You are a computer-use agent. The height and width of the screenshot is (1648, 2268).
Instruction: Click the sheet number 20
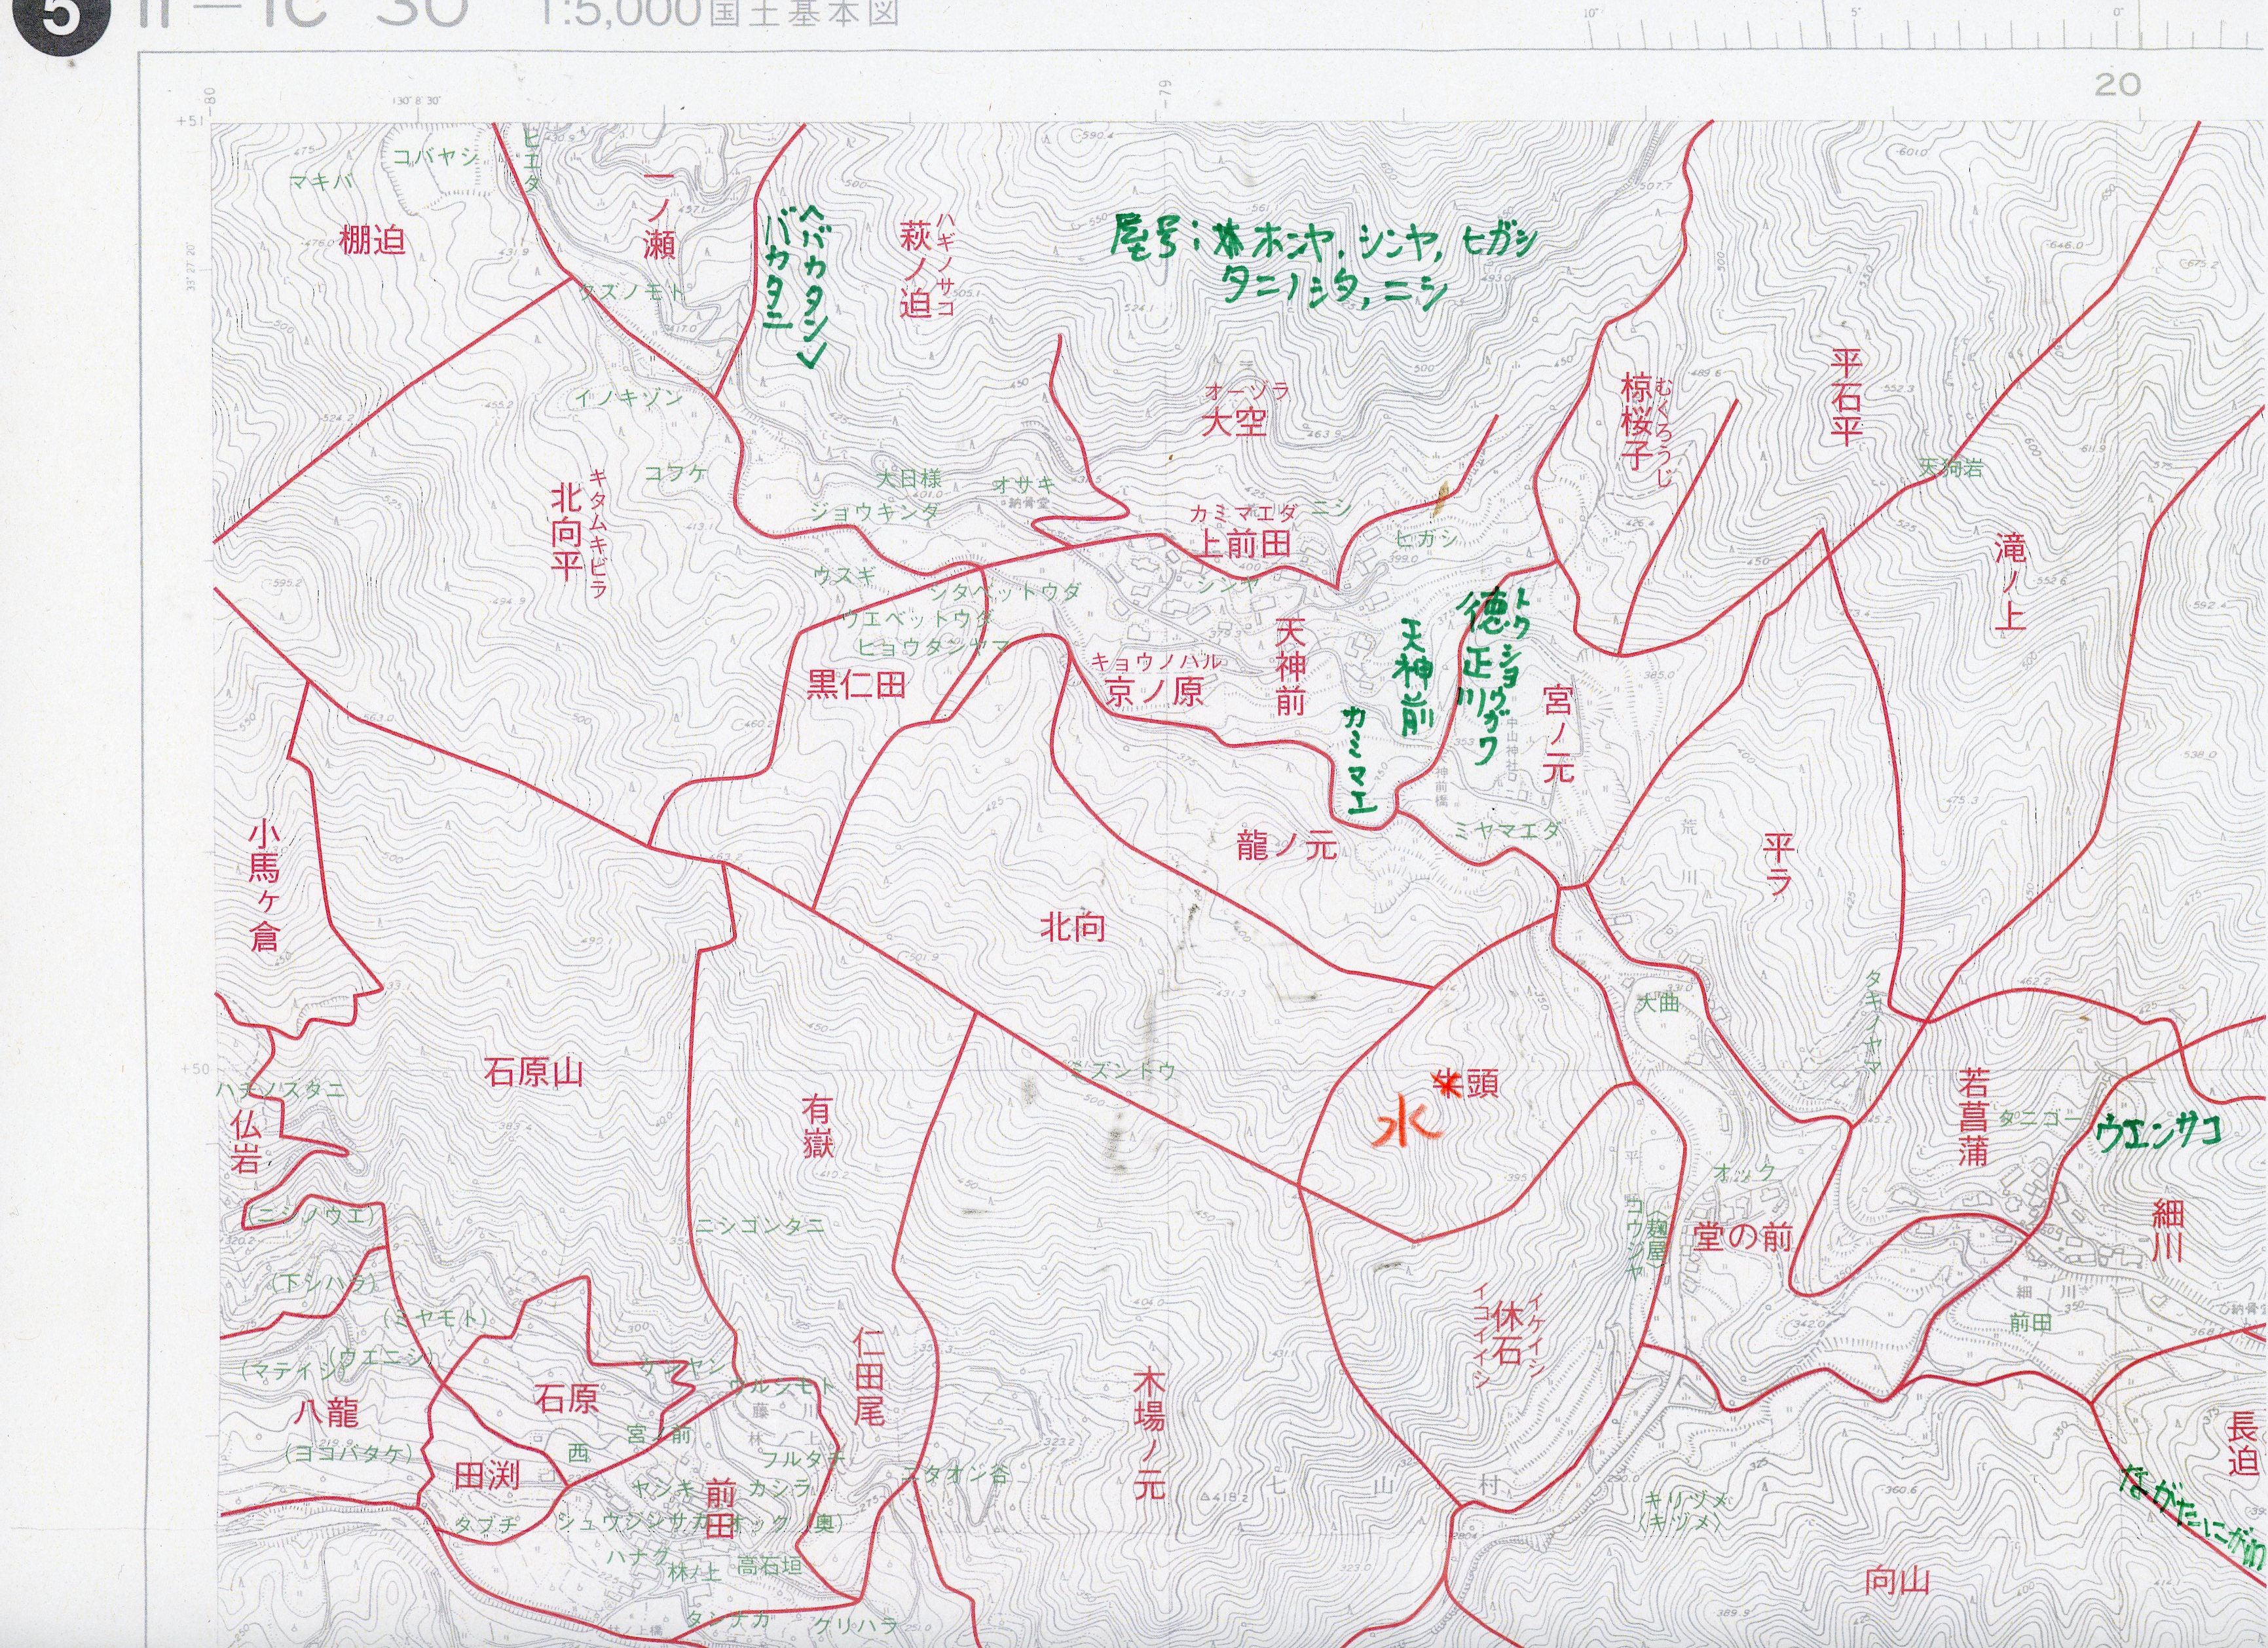[x=2117, y=84]
